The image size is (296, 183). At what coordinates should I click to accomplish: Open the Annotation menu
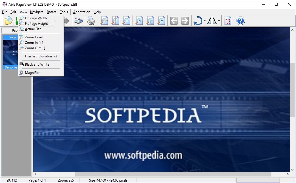[81, 12]
